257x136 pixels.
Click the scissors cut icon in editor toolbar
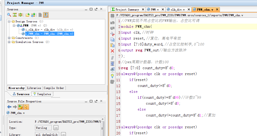[112, 34]
